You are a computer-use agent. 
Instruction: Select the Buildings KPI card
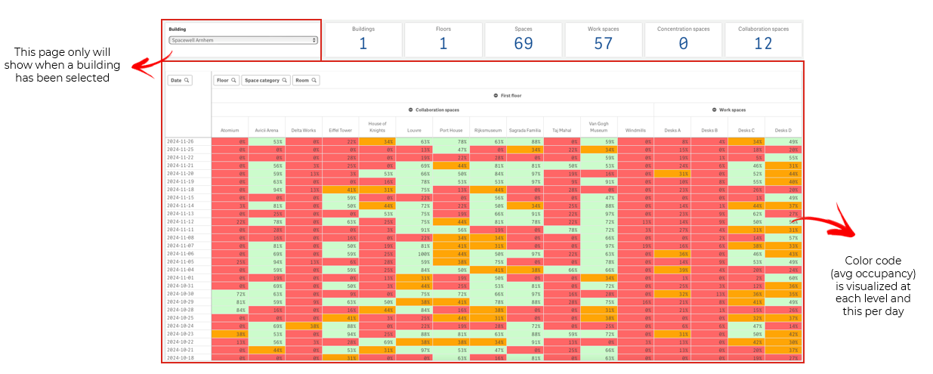[363, 39]
